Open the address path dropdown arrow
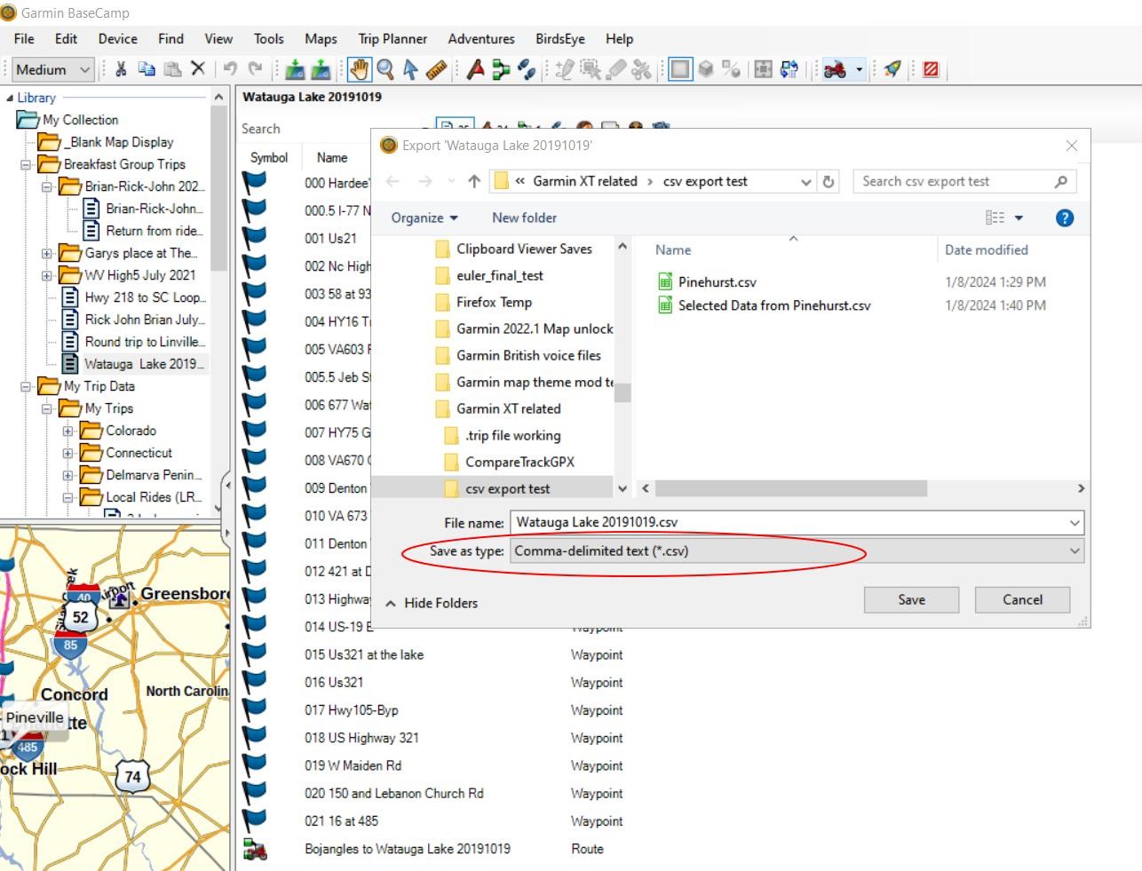The image size is (1142, 871). click(806, 182)
